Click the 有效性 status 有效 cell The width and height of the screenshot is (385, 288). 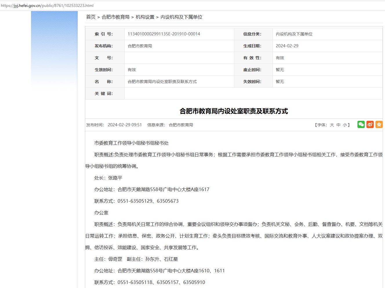point(279,57)
